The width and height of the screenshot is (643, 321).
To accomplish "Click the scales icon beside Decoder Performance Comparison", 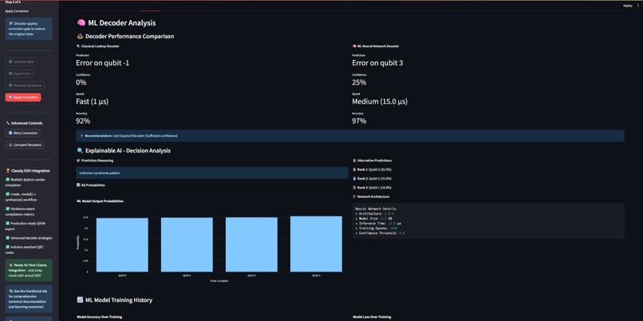I will [80, 36].
